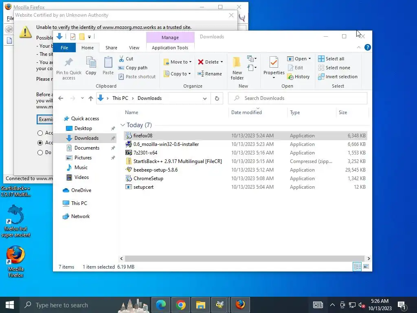The image size is (417, 313).
Task: Click This PC in the address breadcrumb
Action: click(120, 98)
